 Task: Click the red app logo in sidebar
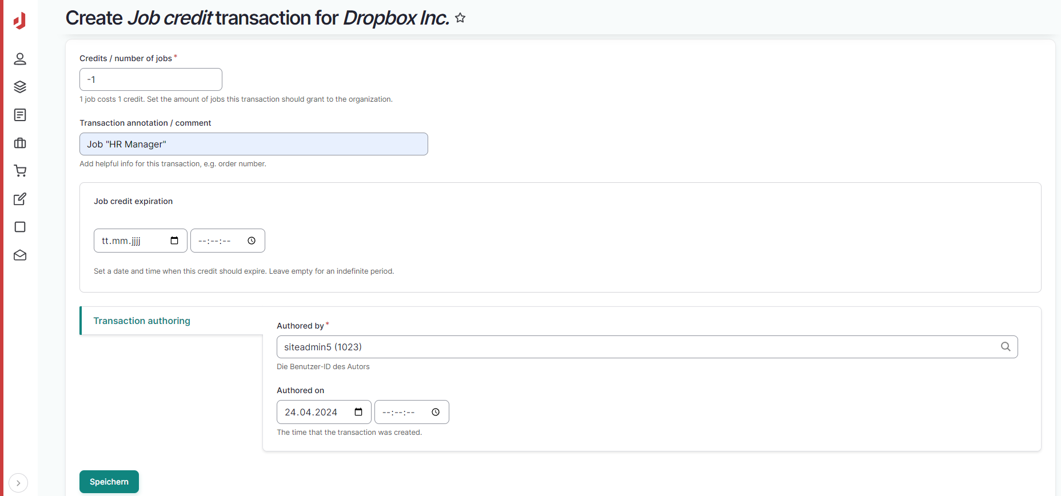click(x=20, y=21)
